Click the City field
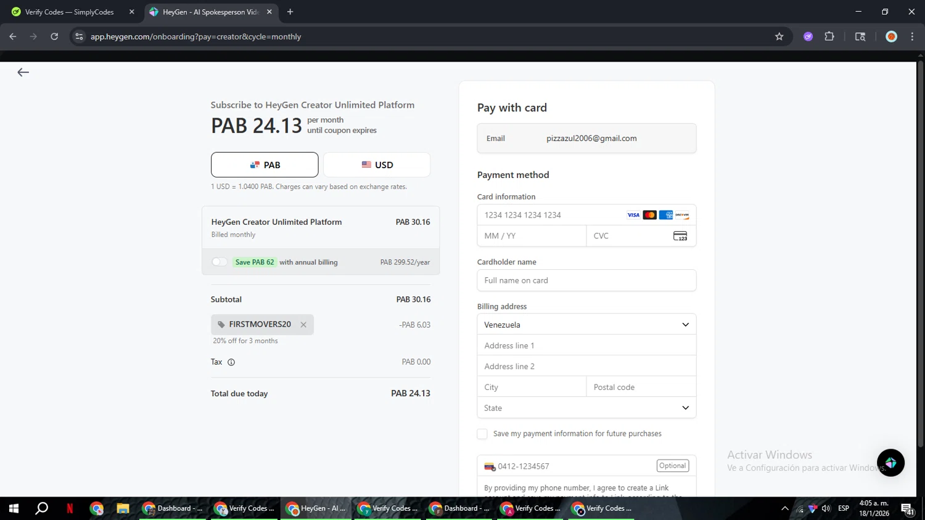This screenshot has width=925, height=520. click(x=532, y=387)
